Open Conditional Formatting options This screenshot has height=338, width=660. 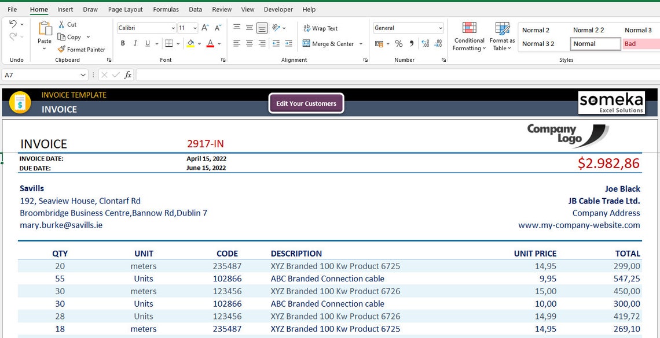click(x=468, y=36)
